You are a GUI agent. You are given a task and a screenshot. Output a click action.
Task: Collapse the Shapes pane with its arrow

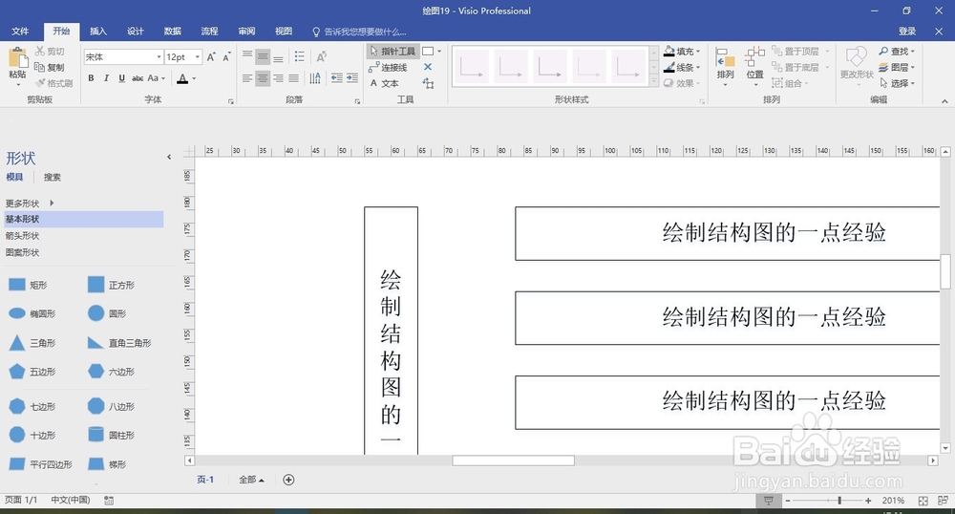click(169, 157)
